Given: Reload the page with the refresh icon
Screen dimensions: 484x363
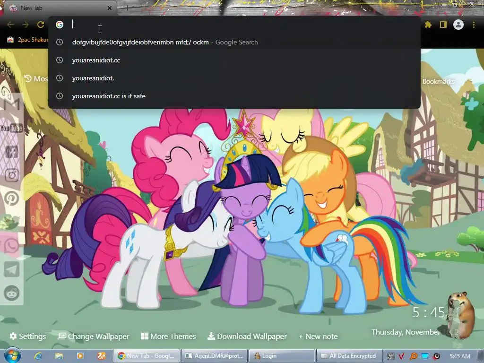Looking at the screenshot, I should [x=41, y=25].
